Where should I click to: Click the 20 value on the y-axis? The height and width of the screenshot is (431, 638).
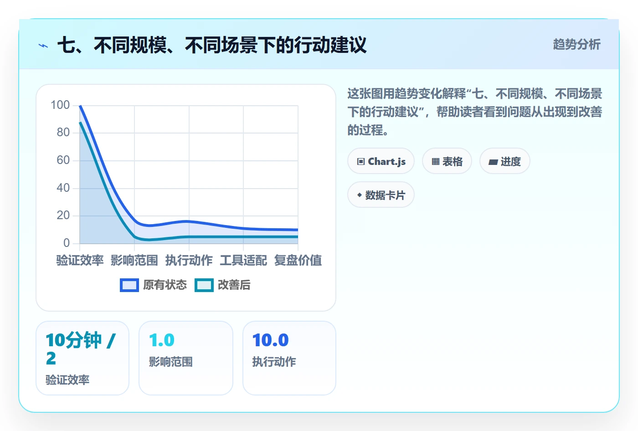click(63, 215)
